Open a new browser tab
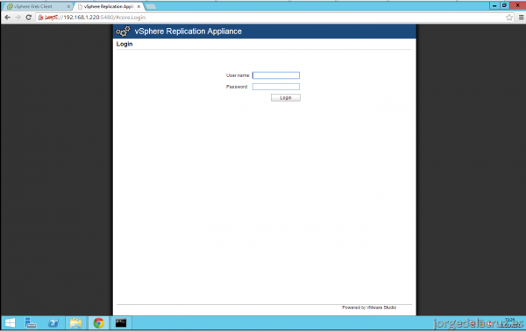526x332 pixels. (x=151, y=6)
